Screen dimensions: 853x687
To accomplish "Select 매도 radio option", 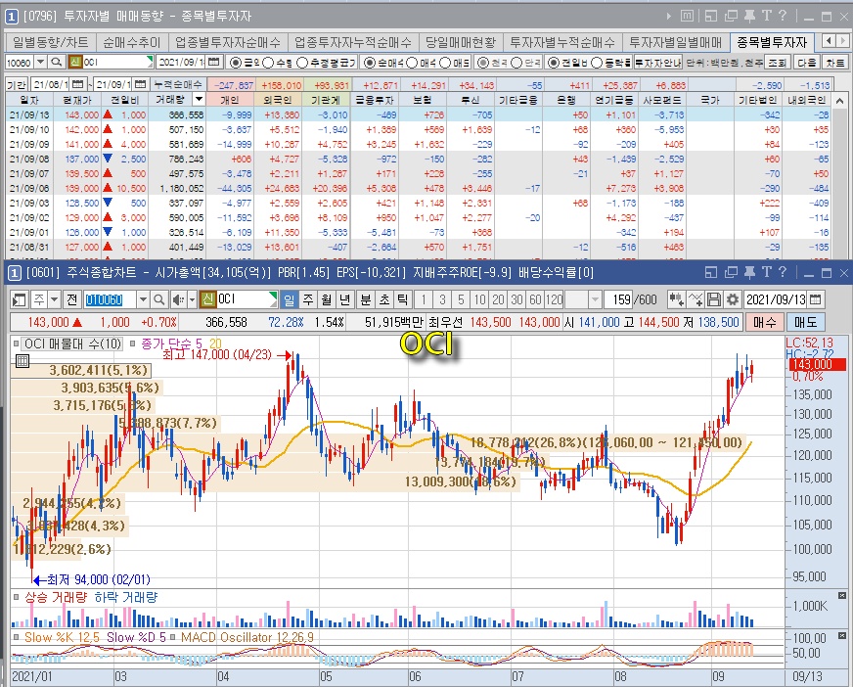I will 444,63.
